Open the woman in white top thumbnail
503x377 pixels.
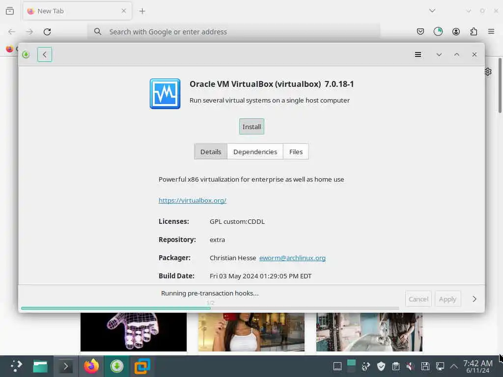[x=251, y=332]
